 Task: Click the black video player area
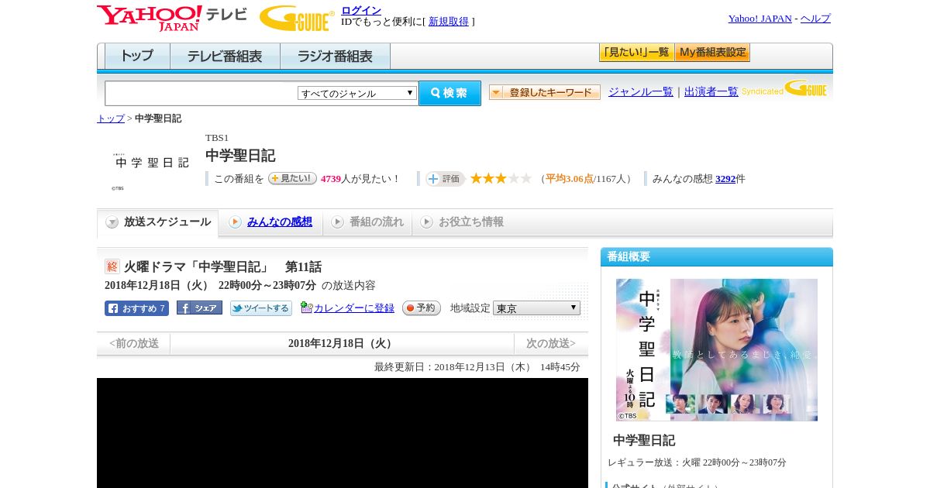(343, 433)
